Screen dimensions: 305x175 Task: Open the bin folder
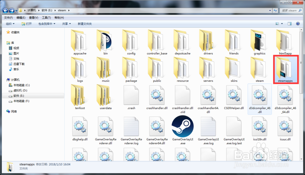(106, 42)
